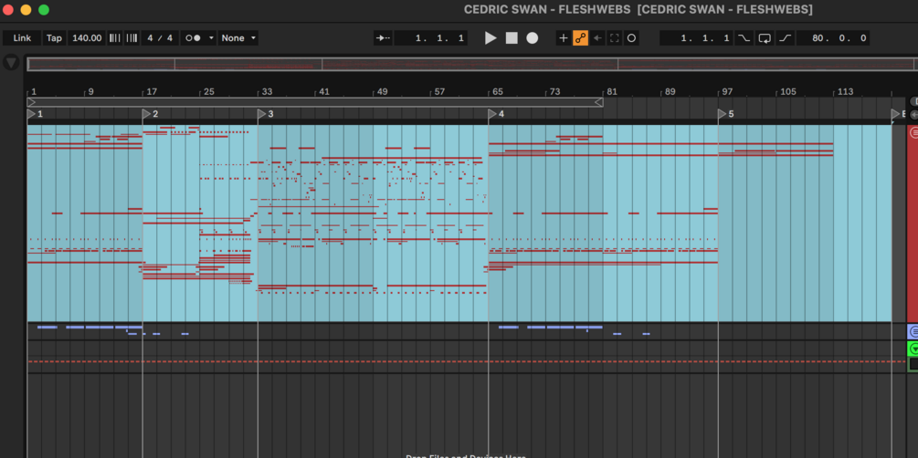Image resolution: width=918 pixels, height=458 pixels.
Task: Toggle the metronome button
Action: [194, 38]
